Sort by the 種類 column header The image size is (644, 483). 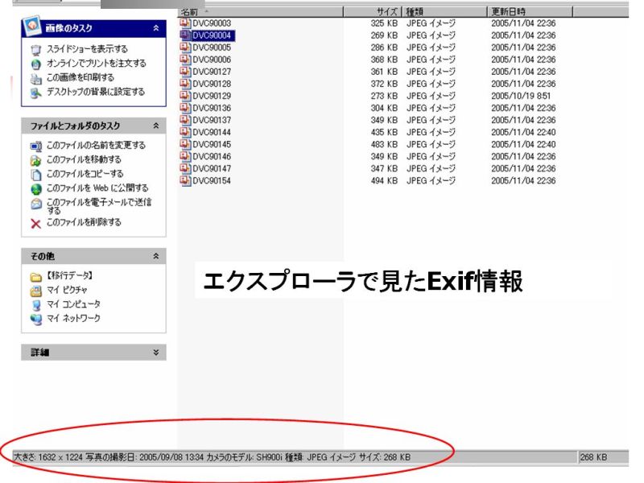tap(444, 12)
